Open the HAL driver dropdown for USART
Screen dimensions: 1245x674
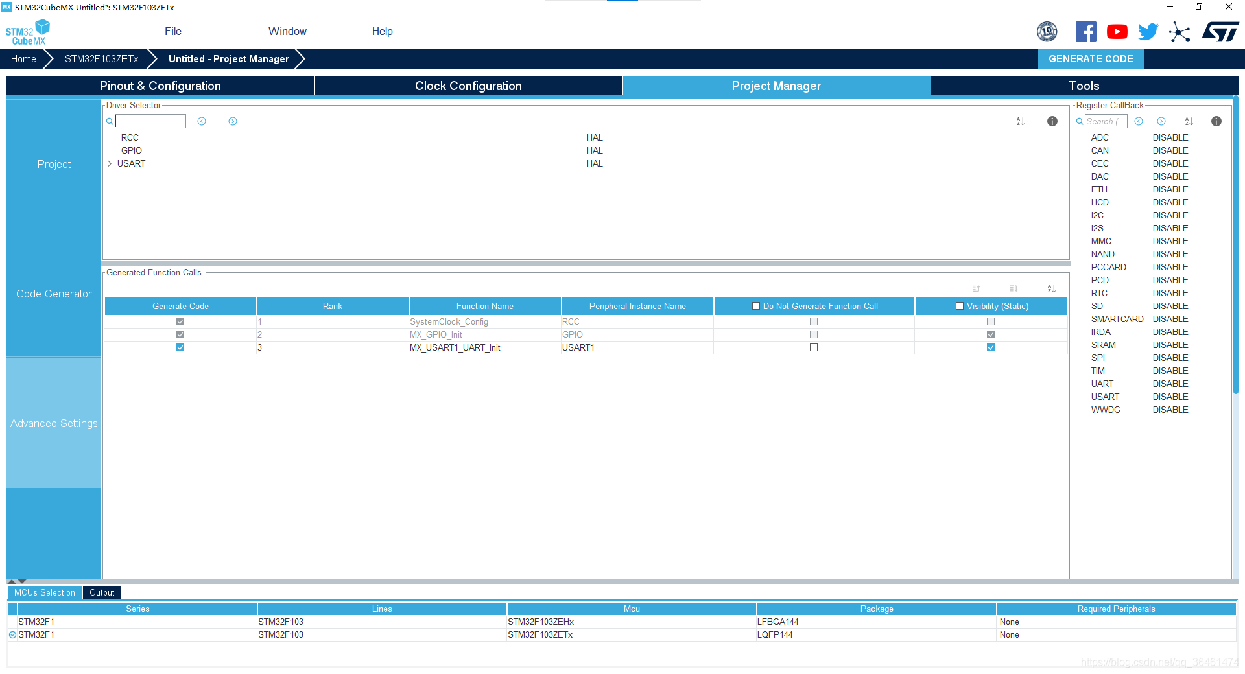click(595, 163)
